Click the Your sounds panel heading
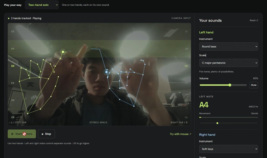The width and height of the screenshot is (267, 158). pos(210,21)
